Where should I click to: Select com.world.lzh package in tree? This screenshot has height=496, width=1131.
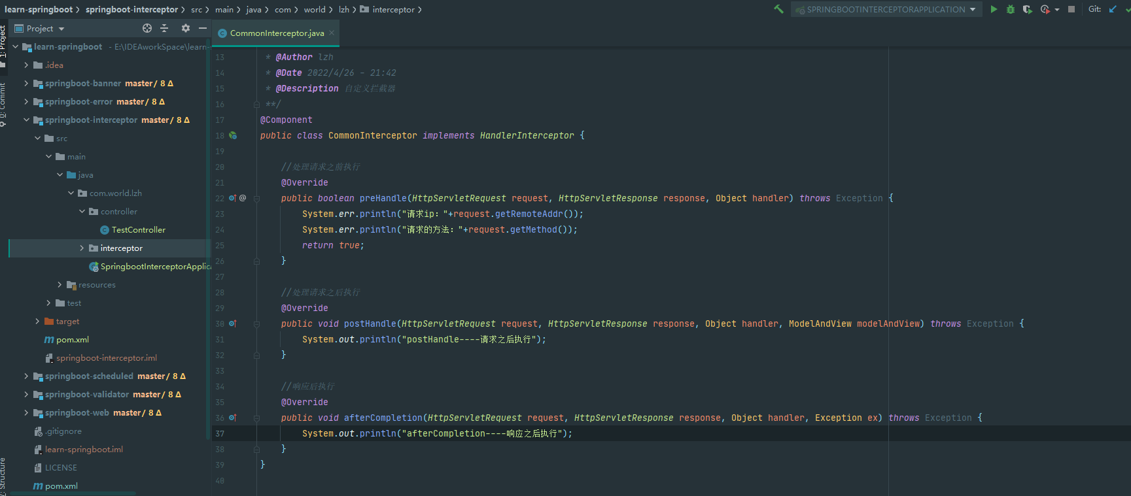click(110, 193)
